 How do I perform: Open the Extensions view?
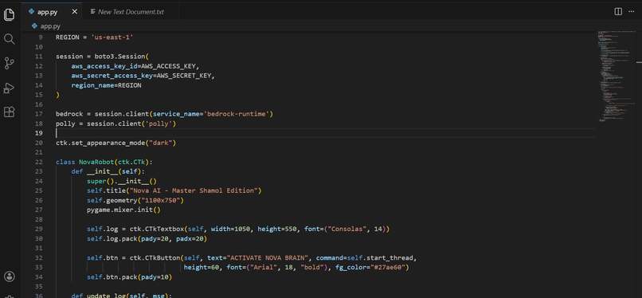pyautogui.click(x=10, y=112)
